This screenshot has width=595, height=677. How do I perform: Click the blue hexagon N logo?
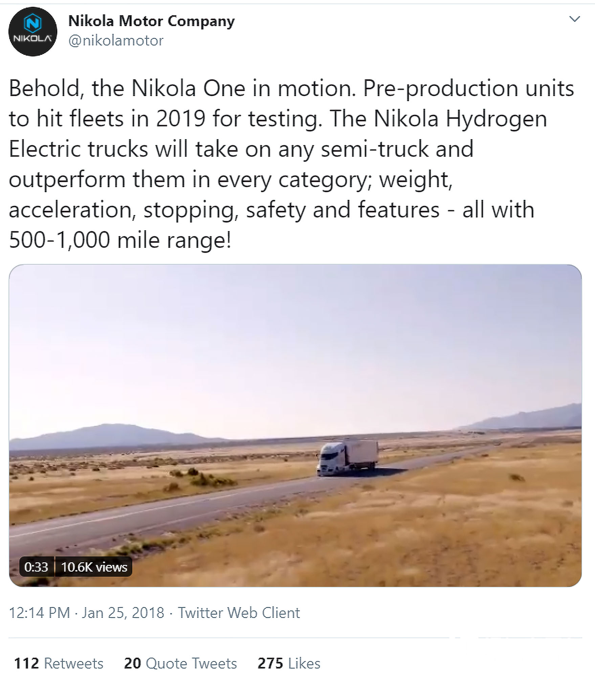(x=32, y=23)
